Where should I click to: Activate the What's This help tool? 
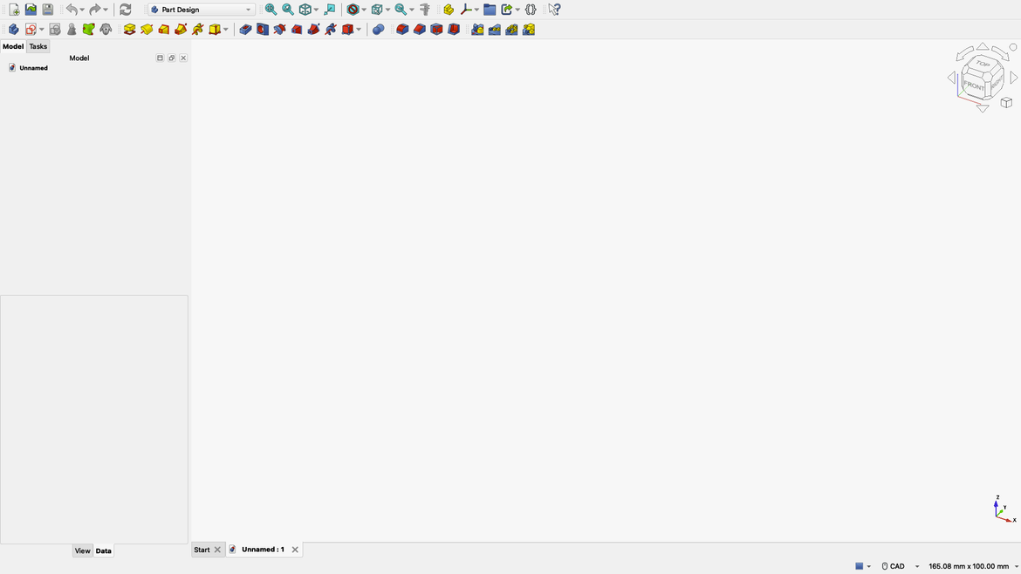tap(555, 9)
